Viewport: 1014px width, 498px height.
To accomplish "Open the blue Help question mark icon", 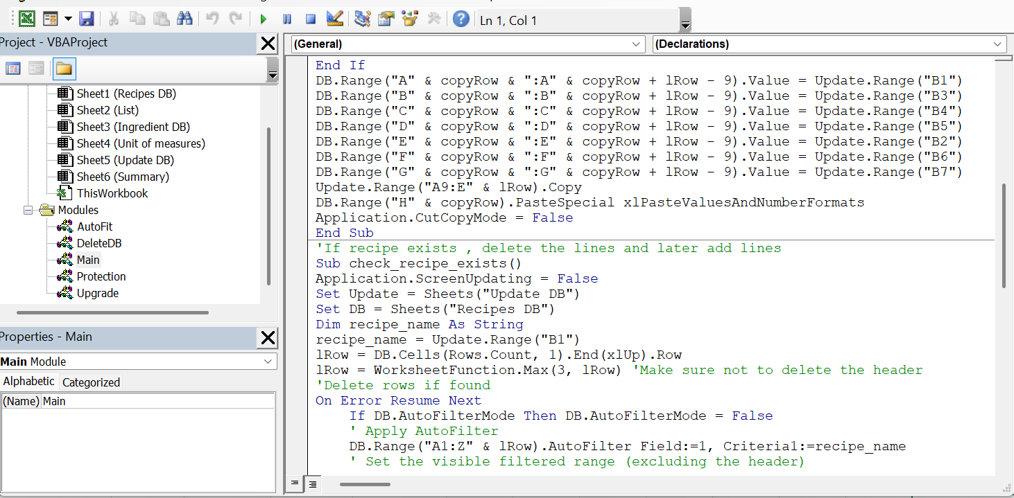I will click(x=461, y=19).
